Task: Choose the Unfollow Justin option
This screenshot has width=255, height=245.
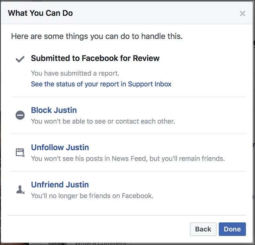Action: point(60,148)
